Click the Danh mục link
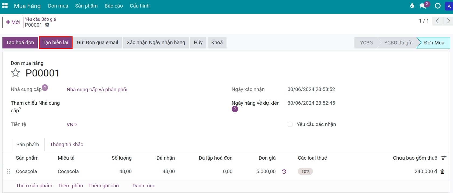The height and width of the screenshot is (193, 453). [x=144, y=186]
